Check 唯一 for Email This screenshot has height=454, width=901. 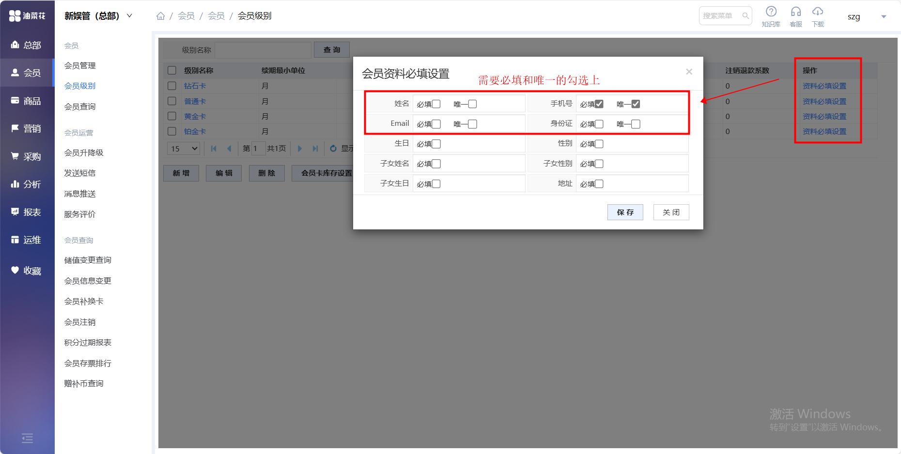pos(472,124)
